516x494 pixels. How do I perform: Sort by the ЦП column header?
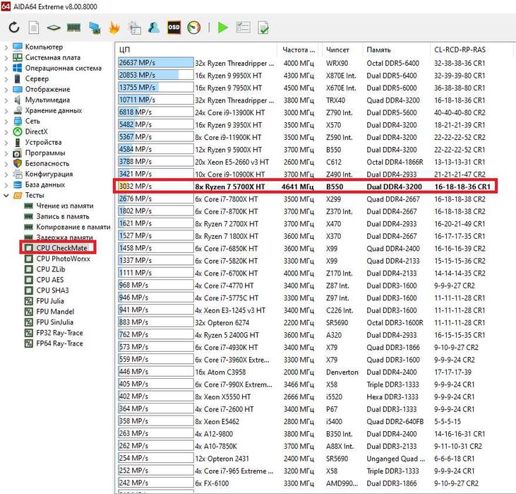coord(196,49)
